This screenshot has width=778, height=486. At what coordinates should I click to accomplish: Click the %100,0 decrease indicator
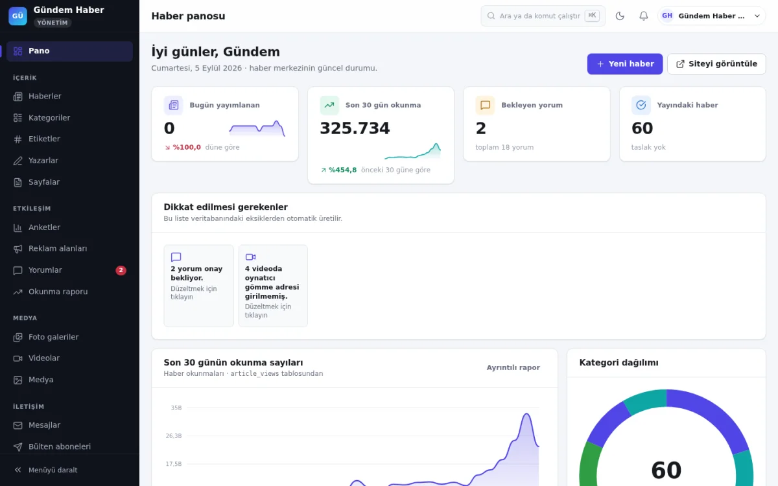183,147
